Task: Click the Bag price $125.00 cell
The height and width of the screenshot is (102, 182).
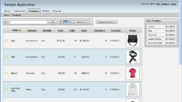Action: tap(61, 41)
